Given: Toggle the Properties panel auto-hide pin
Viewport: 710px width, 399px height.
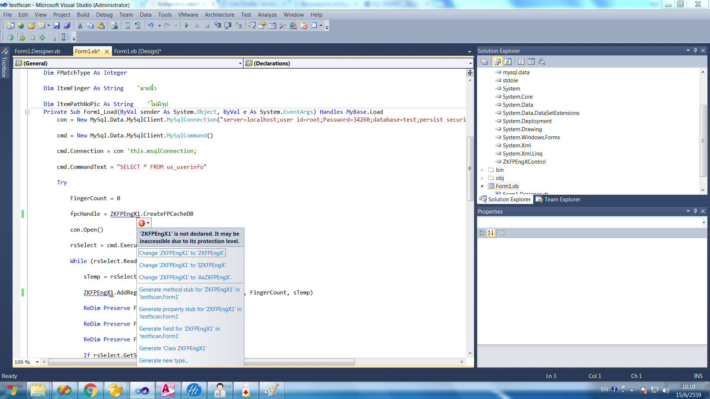Looking at the screenshot, I should pos(695,211).
